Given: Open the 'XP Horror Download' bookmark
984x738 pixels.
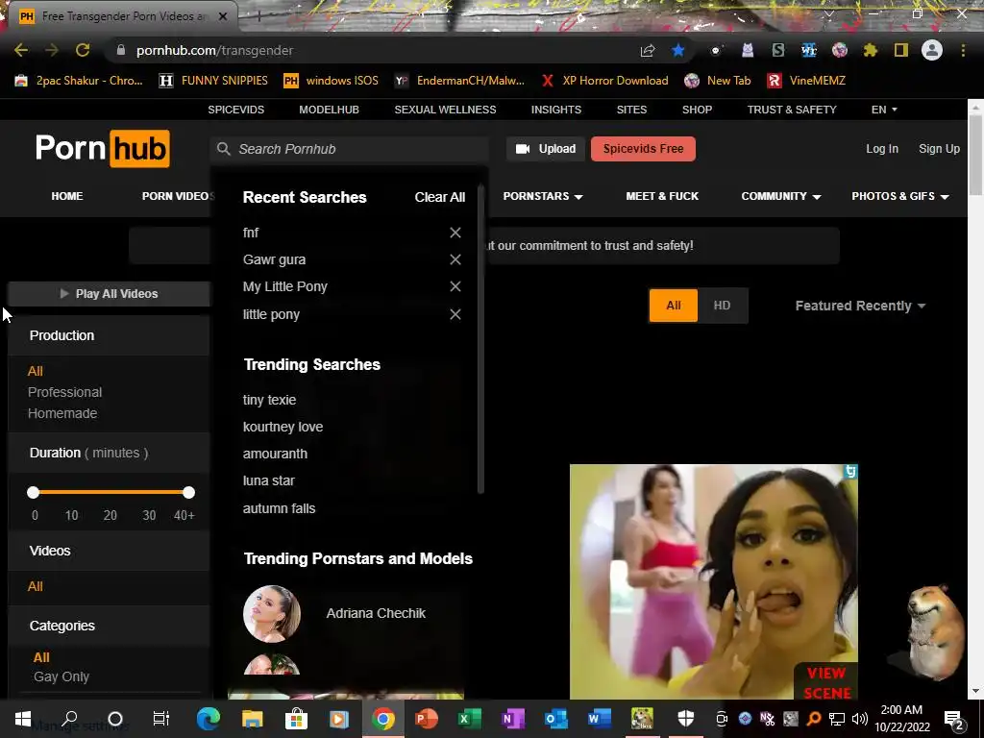Looking at the screenshot, I should tap(605, 81).
